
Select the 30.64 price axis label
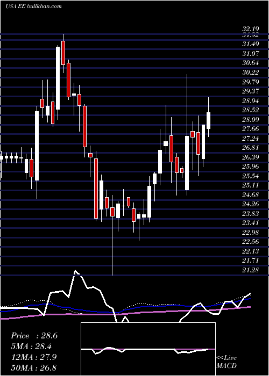pos(250,63)
